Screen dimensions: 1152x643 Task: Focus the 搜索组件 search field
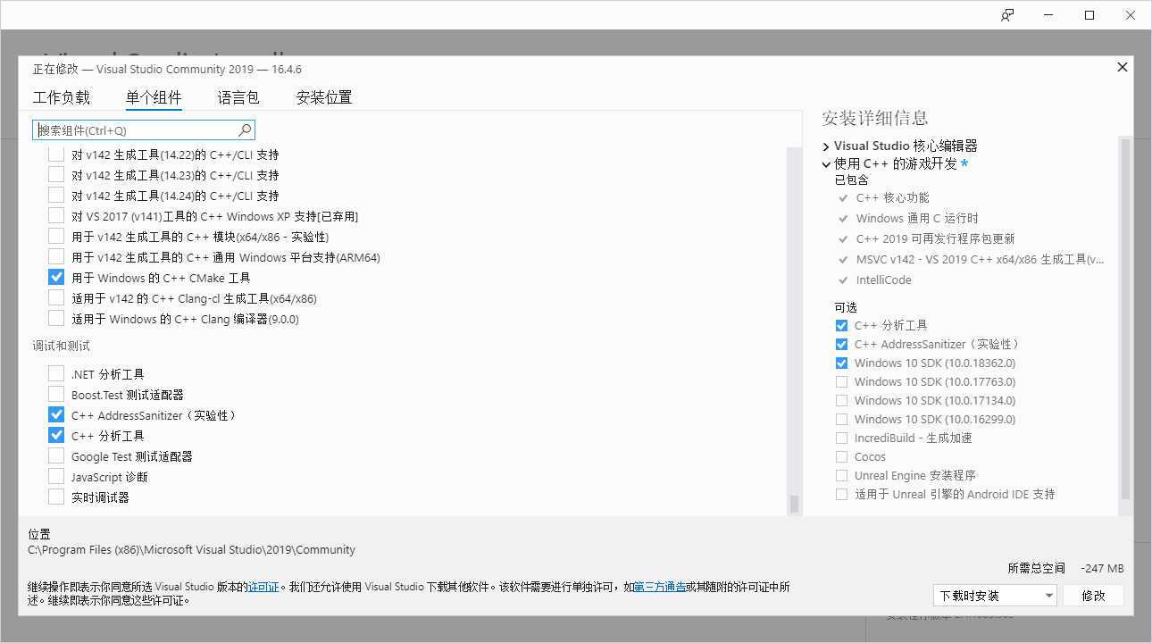144,130
